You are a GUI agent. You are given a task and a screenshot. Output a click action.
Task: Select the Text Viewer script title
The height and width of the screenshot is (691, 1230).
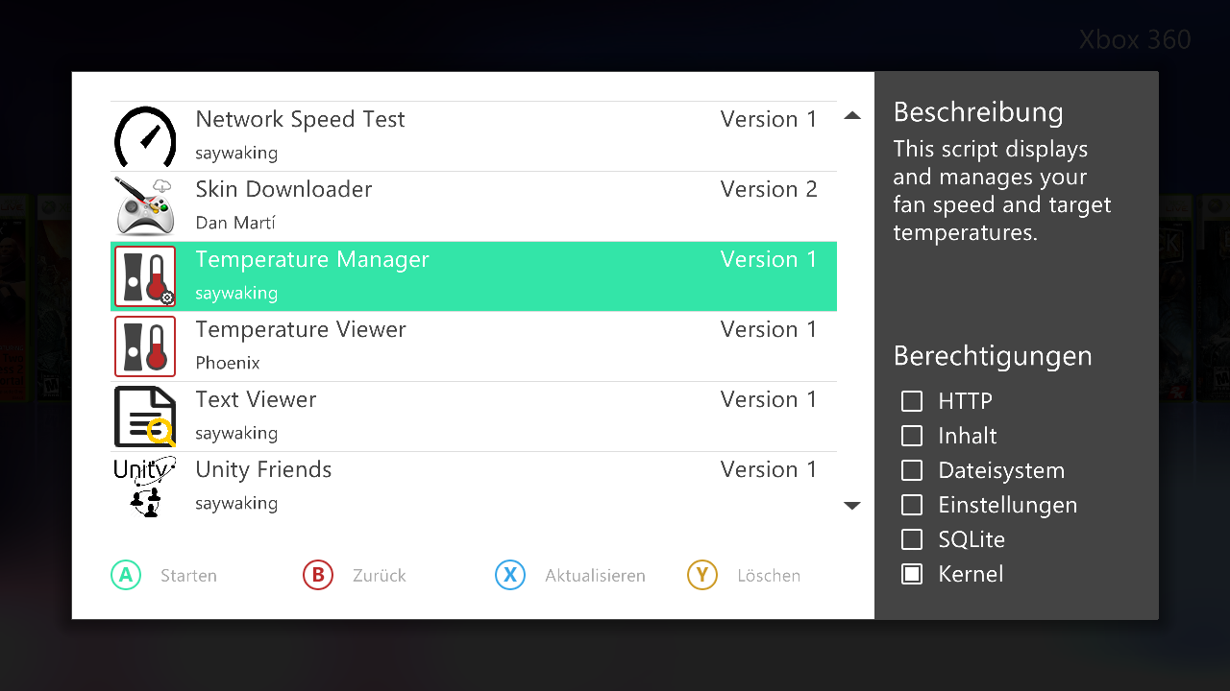tap(256, 400)
